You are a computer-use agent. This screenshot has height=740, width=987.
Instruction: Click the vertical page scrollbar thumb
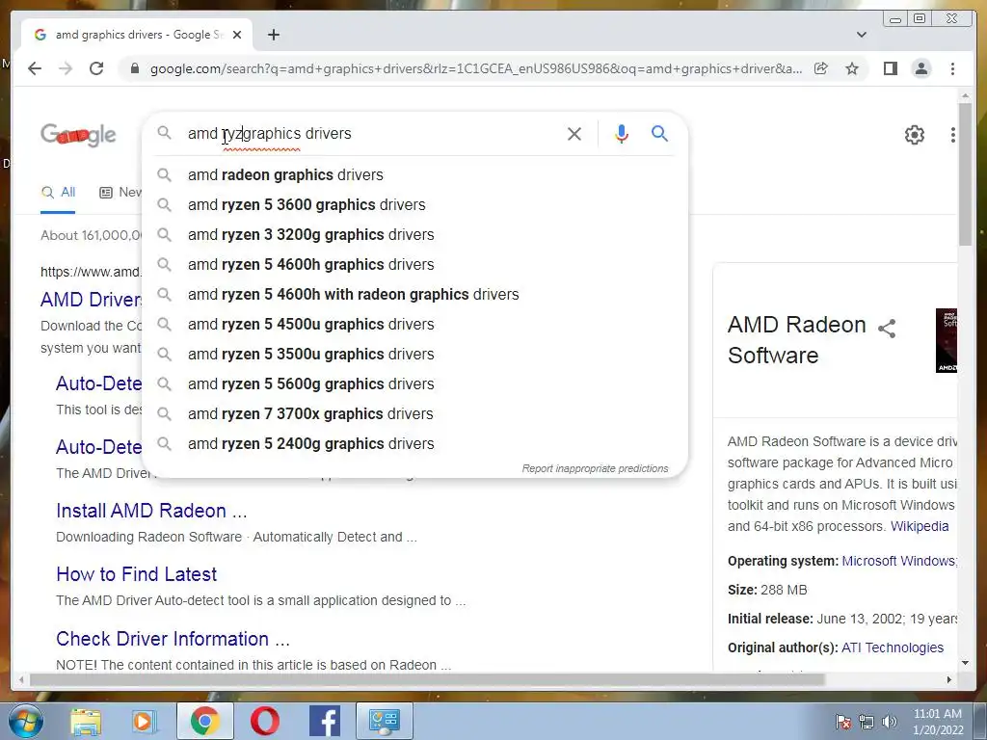pyautogui.click(x=965, y=174)
